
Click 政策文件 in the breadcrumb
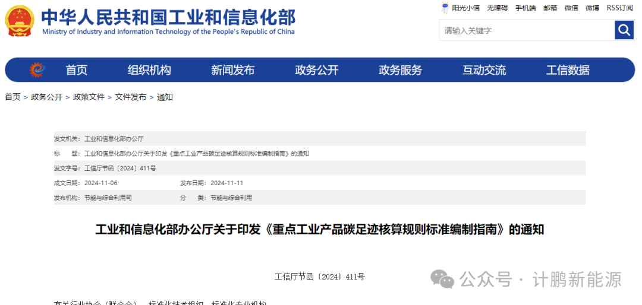89,97
